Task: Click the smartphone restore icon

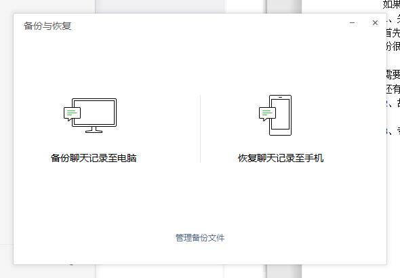Action: pos(275,115)
